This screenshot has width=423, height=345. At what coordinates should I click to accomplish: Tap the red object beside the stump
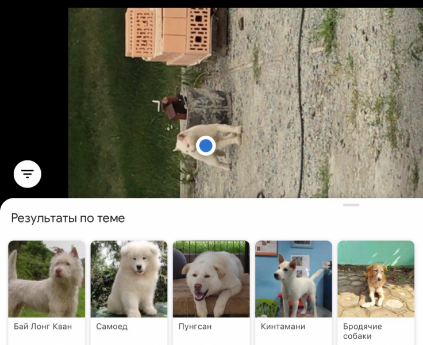pos(173,106)
